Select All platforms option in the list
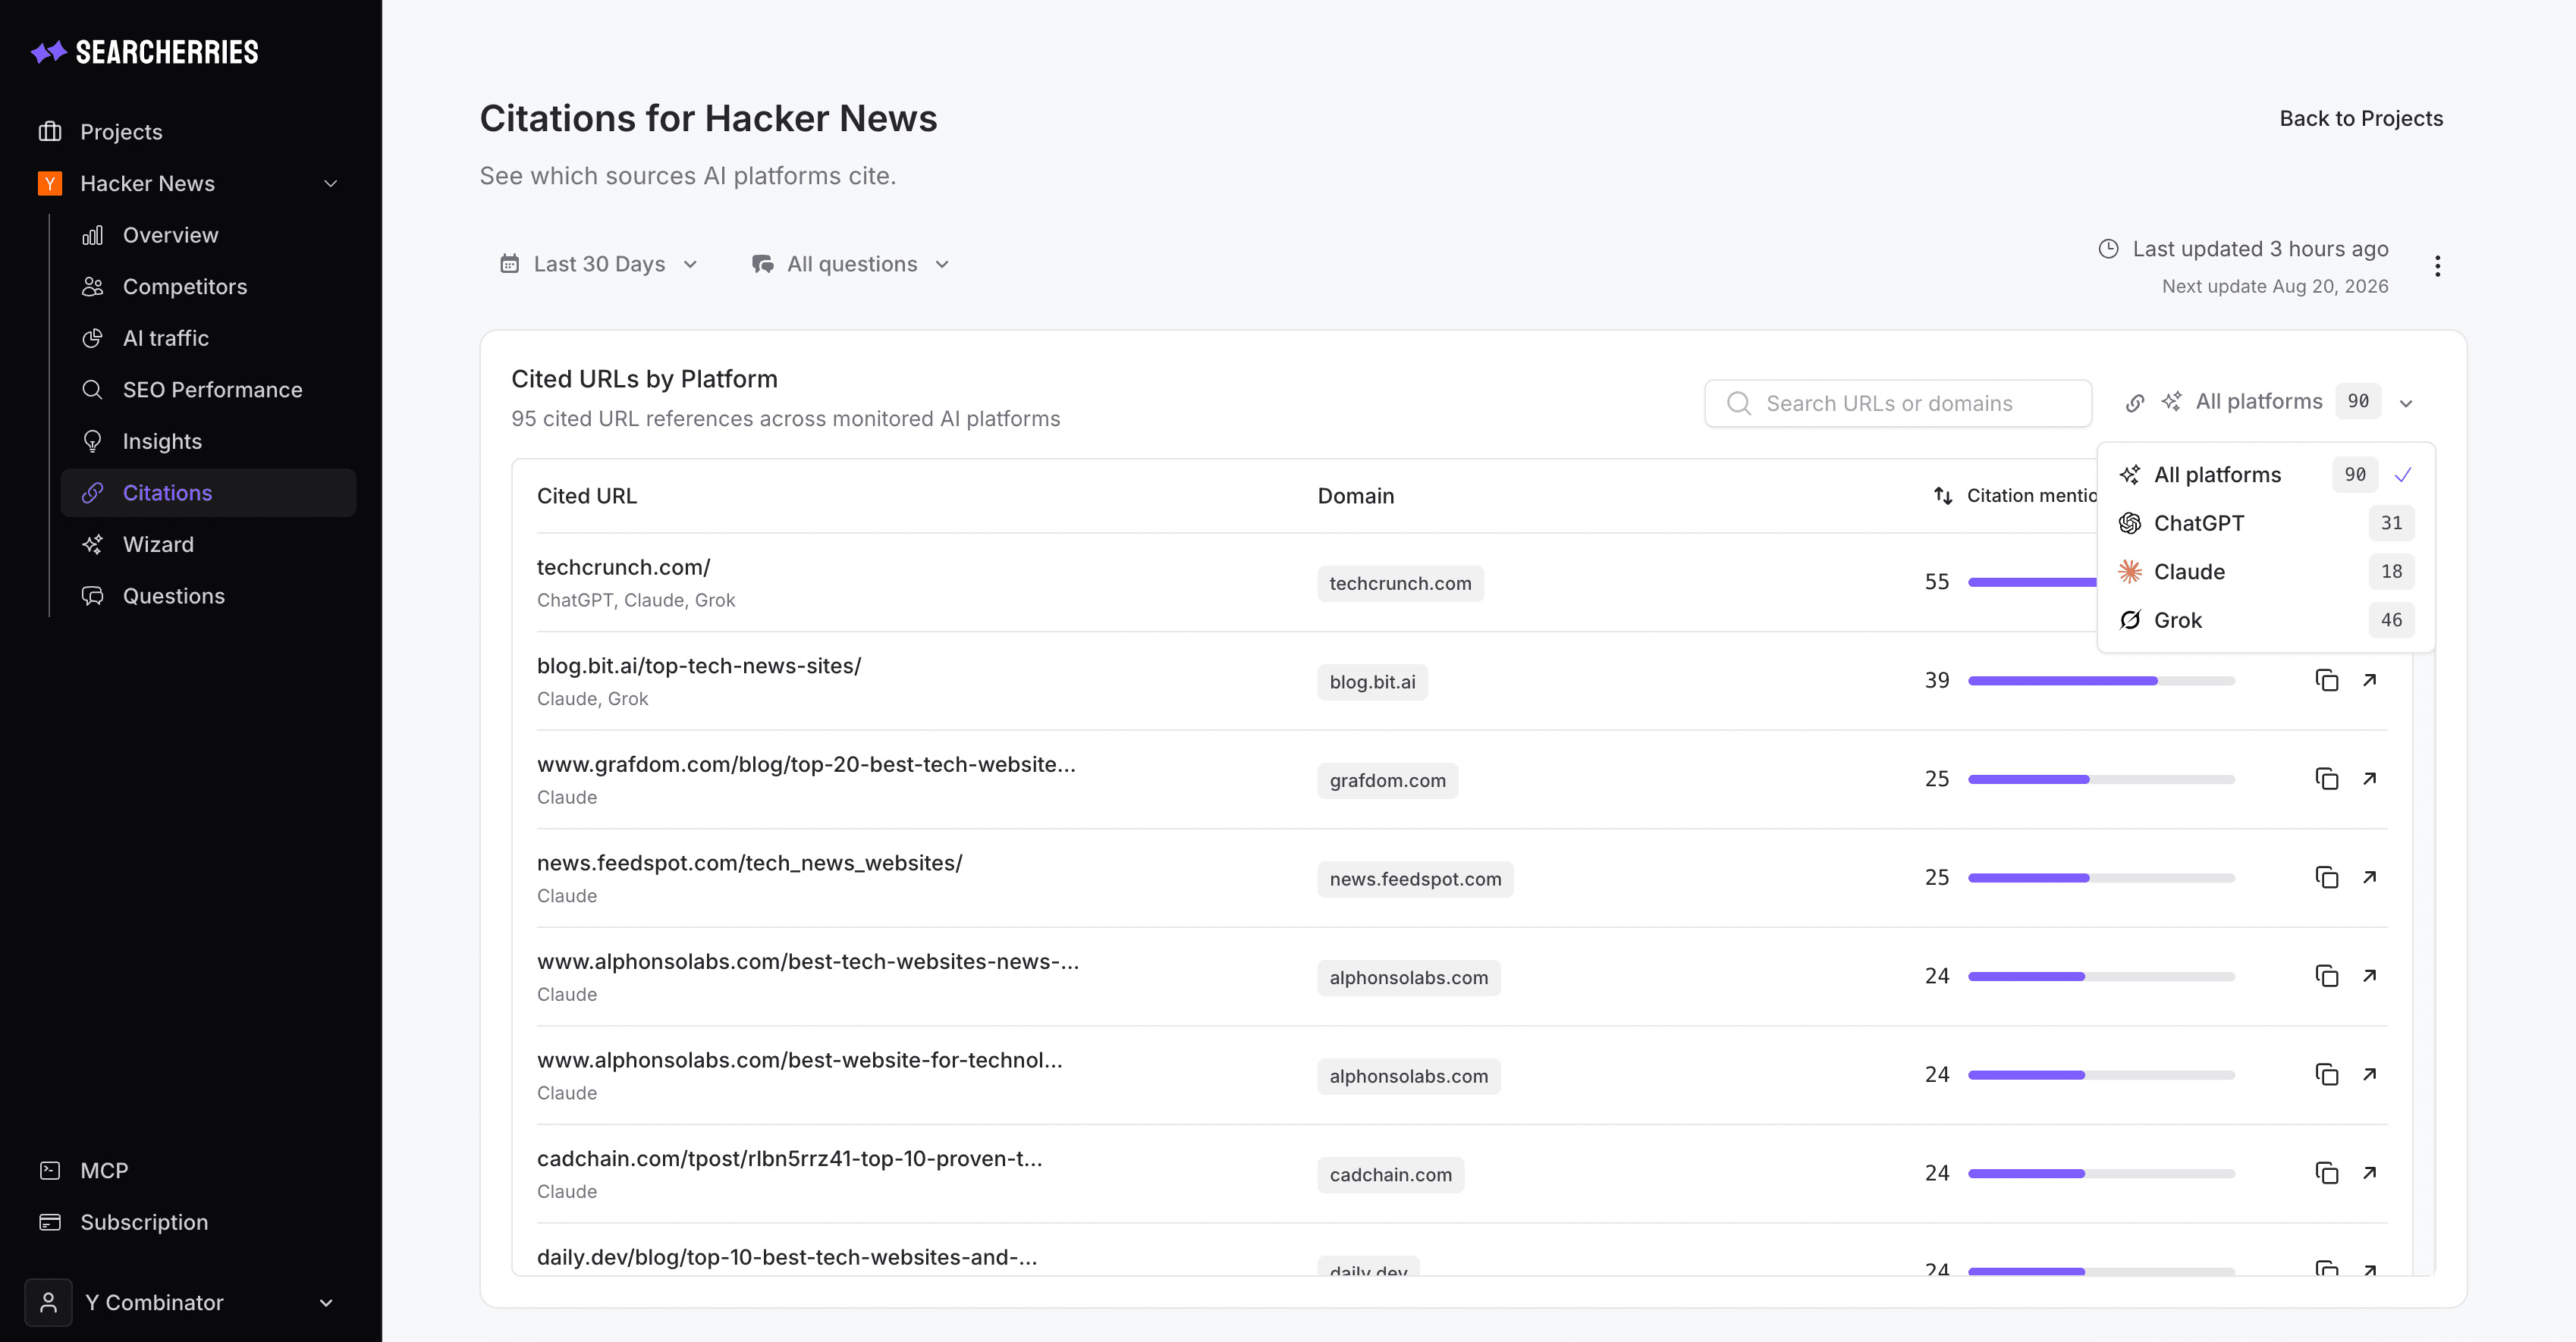Screen dimensions: 2576x1342 (2265, 475)
